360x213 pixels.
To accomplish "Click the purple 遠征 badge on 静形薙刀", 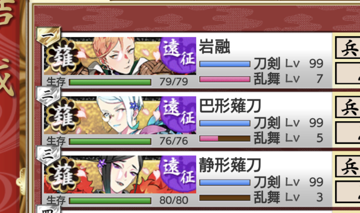I will pyautogui.click(x=178, y=174).
